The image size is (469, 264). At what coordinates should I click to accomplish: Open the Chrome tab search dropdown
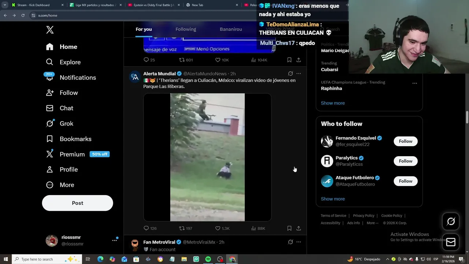tap(5, 5)
